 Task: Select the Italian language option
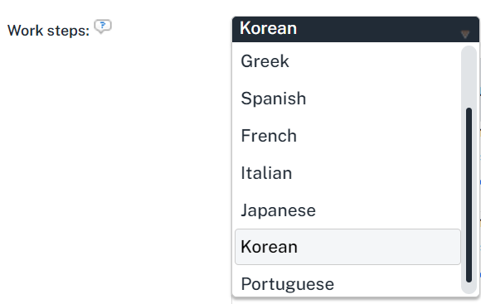pos(347,173)
